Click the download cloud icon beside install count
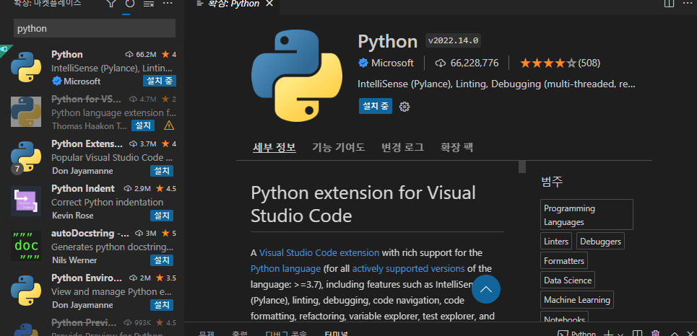The height and width of the screenshot is (336, 697). (441, 63)
